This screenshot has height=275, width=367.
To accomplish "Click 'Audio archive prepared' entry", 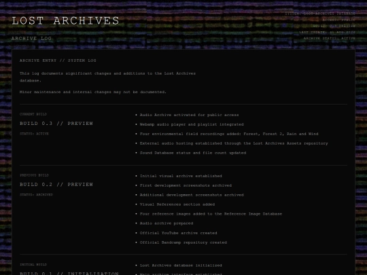I will (x=167, y=223).
